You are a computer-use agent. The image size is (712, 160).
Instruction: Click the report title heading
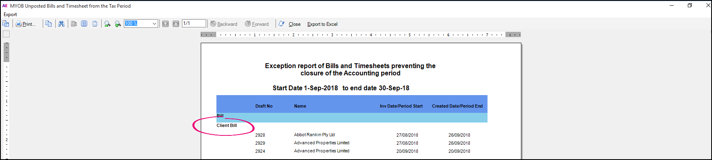[x=350, y=69]
